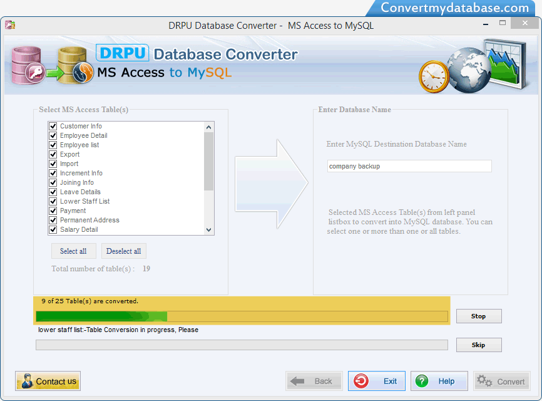This screenshot has width=542, height=401.
Task: Toggle the Lower Staff List checkbox
Action: [x=53, y=201]
